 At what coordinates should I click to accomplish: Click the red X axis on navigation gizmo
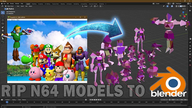pos(185,17)
